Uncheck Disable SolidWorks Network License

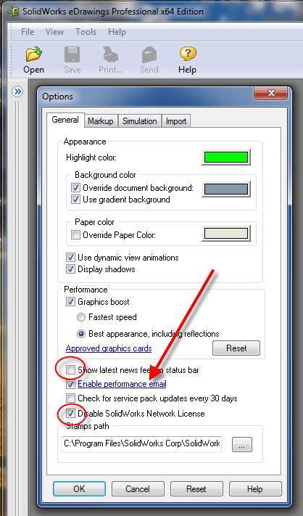click(x=70, y=413)
